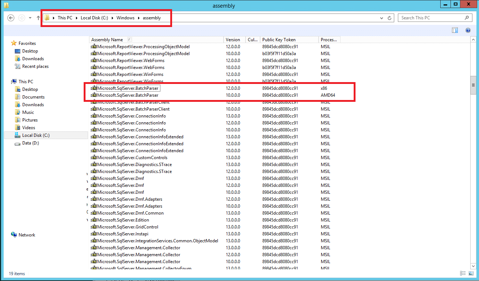Screen dimensions: 479x281
Task: Select Microsoft.ReportViewer.WebForms 12.0.0.0 assembly
Action: click(216, 61)
